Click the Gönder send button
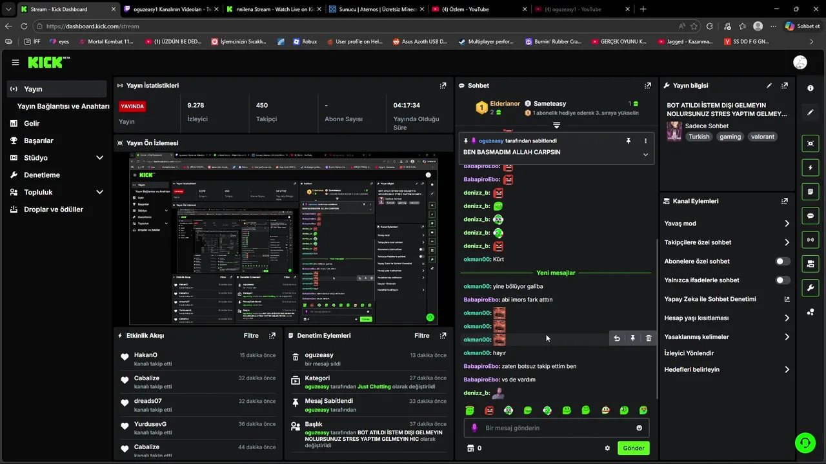Viewport: 826px width, 464px height. pyautogui.click(x=633, y=448)
